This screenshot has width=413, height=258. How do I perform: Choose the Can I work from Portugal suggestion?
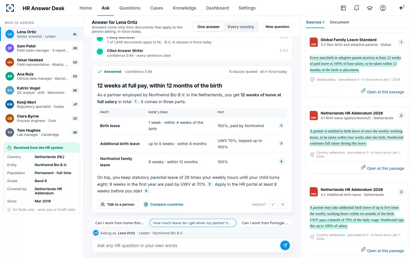click(x=265, y=223)
